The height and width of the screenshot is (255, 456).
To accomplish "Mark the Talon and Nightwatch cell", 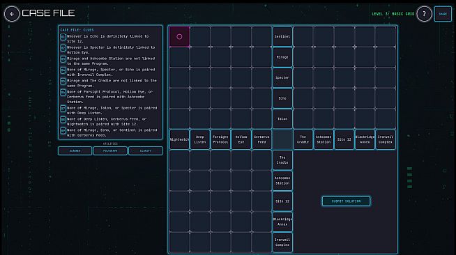I will 179,118.
